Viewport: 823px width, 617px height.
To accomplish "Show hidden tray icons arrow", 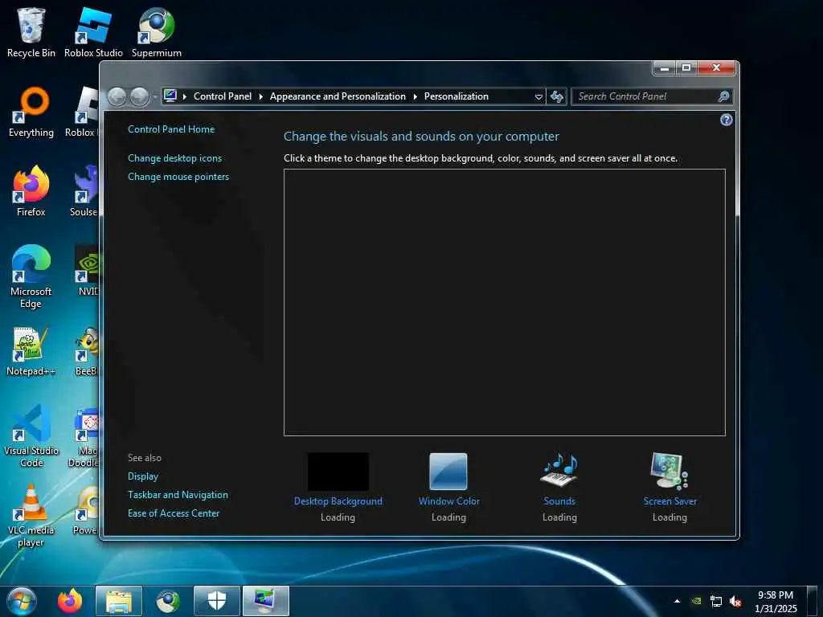I will click(x=677, y=601).
